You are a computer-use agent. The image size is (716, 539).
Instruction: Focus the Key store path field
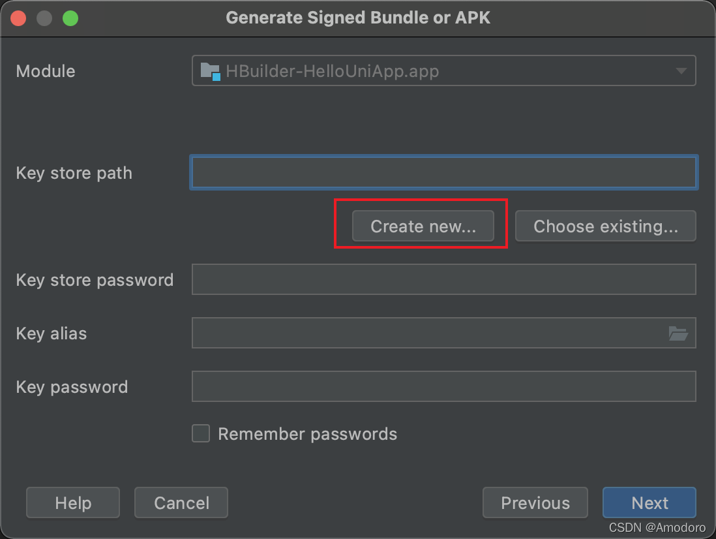coord(444,173)
